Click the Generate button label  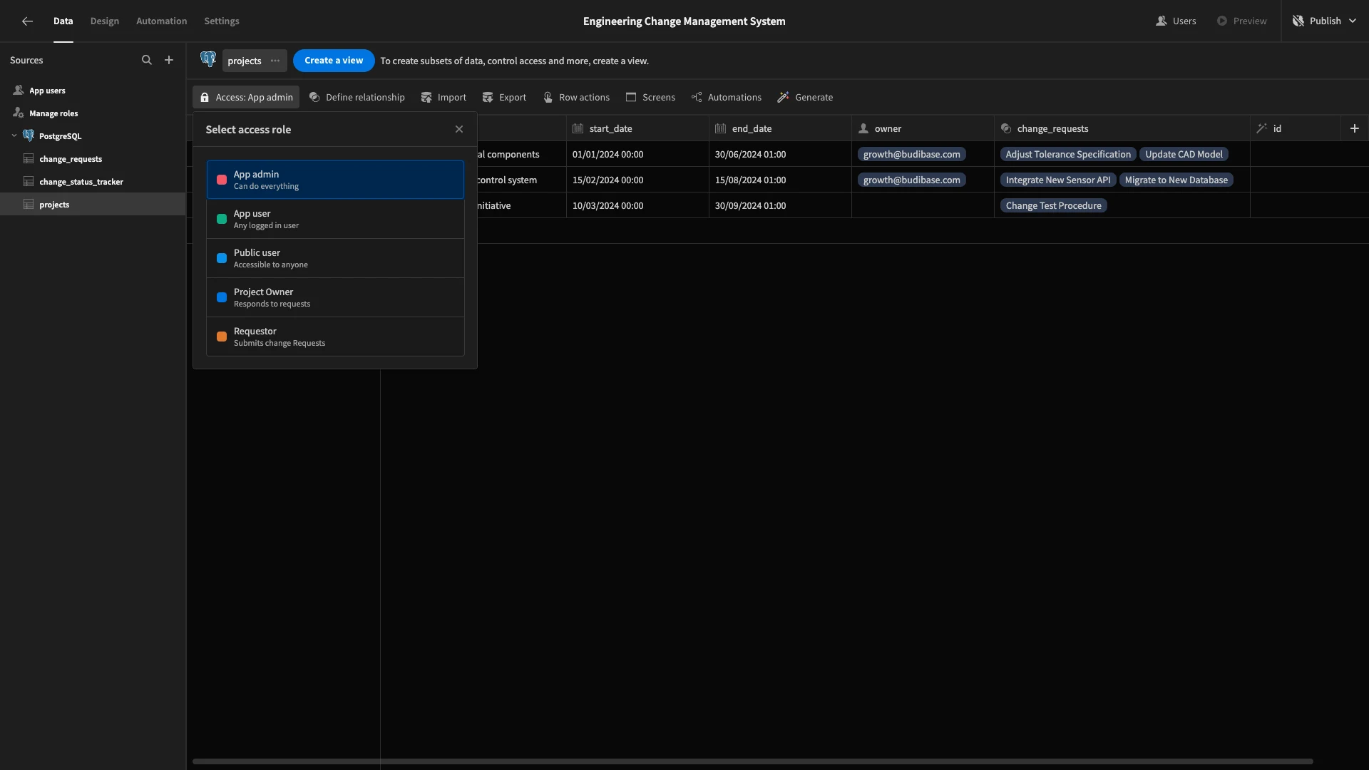pyautogui.click(x=814, y=98)
